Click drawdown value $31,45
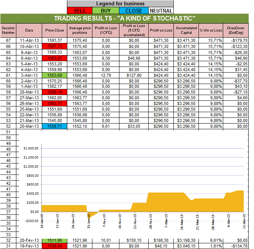254x249 pixels. (236, 70)
